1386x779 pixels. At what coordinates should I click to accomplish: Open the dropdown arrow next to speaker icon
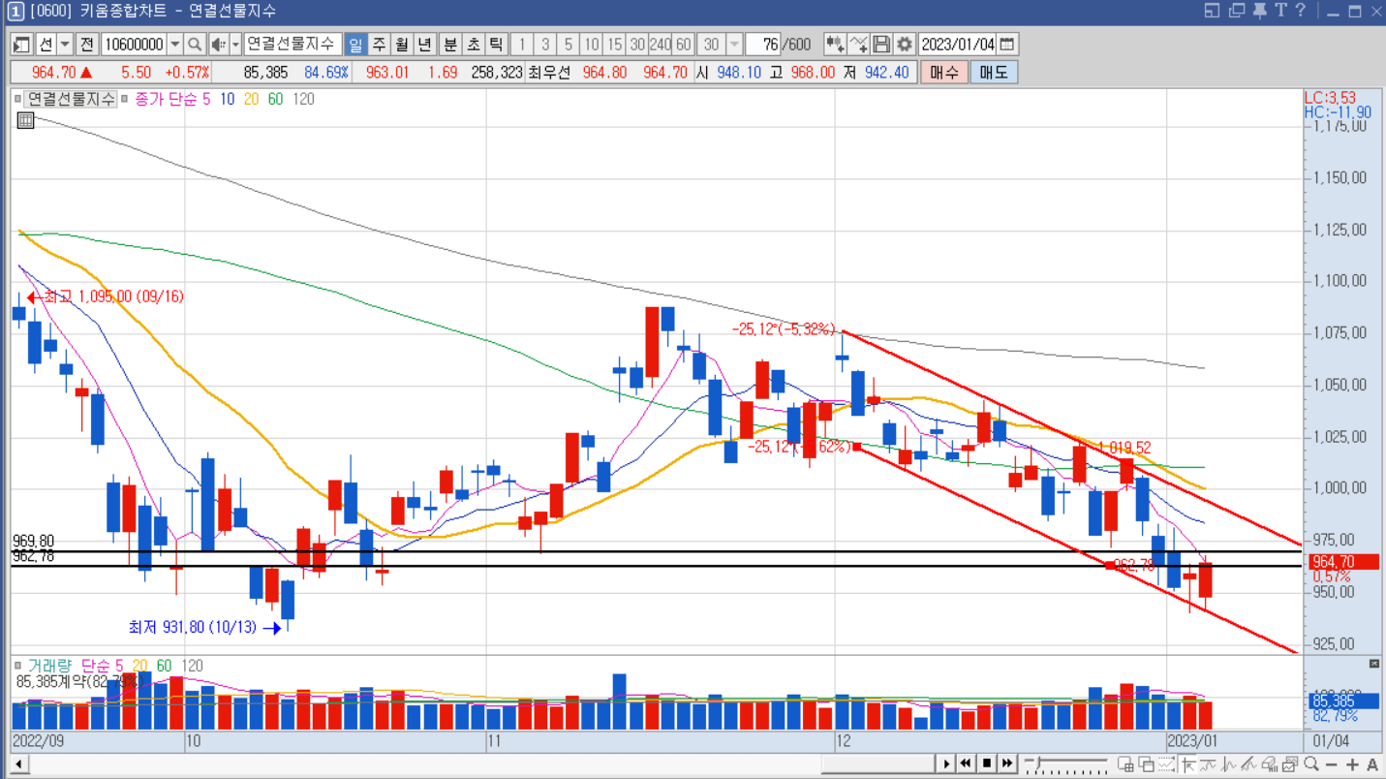pos(234,45)
